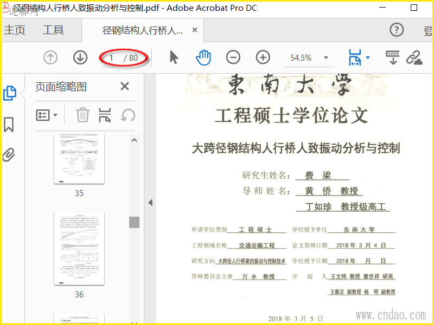
Task: Zoom out with minus button
Action: click(x=233, y=57)
